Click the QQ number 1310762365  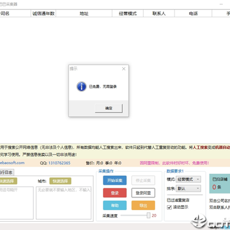59,163
